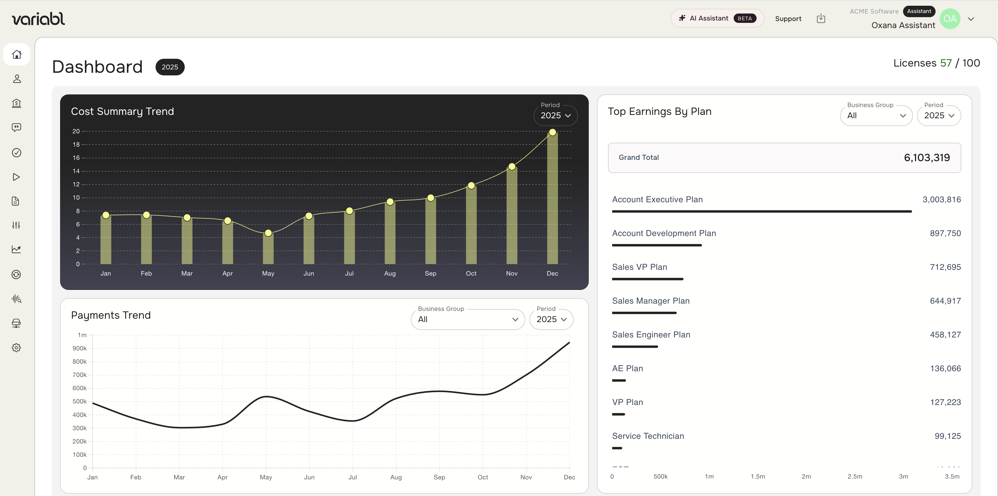Open Payments Trend Business Group dropdown
The image size is (998, 496).
[x=468, y=319]
